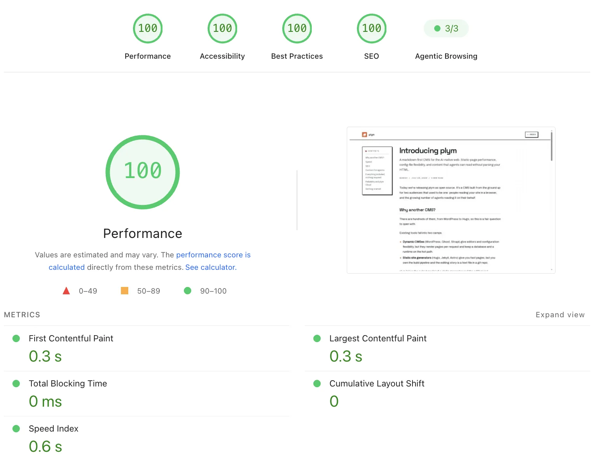Click the green dot beside Largest Contentful Paint
This screenshot has height=465, width=594.
[317, 338]
